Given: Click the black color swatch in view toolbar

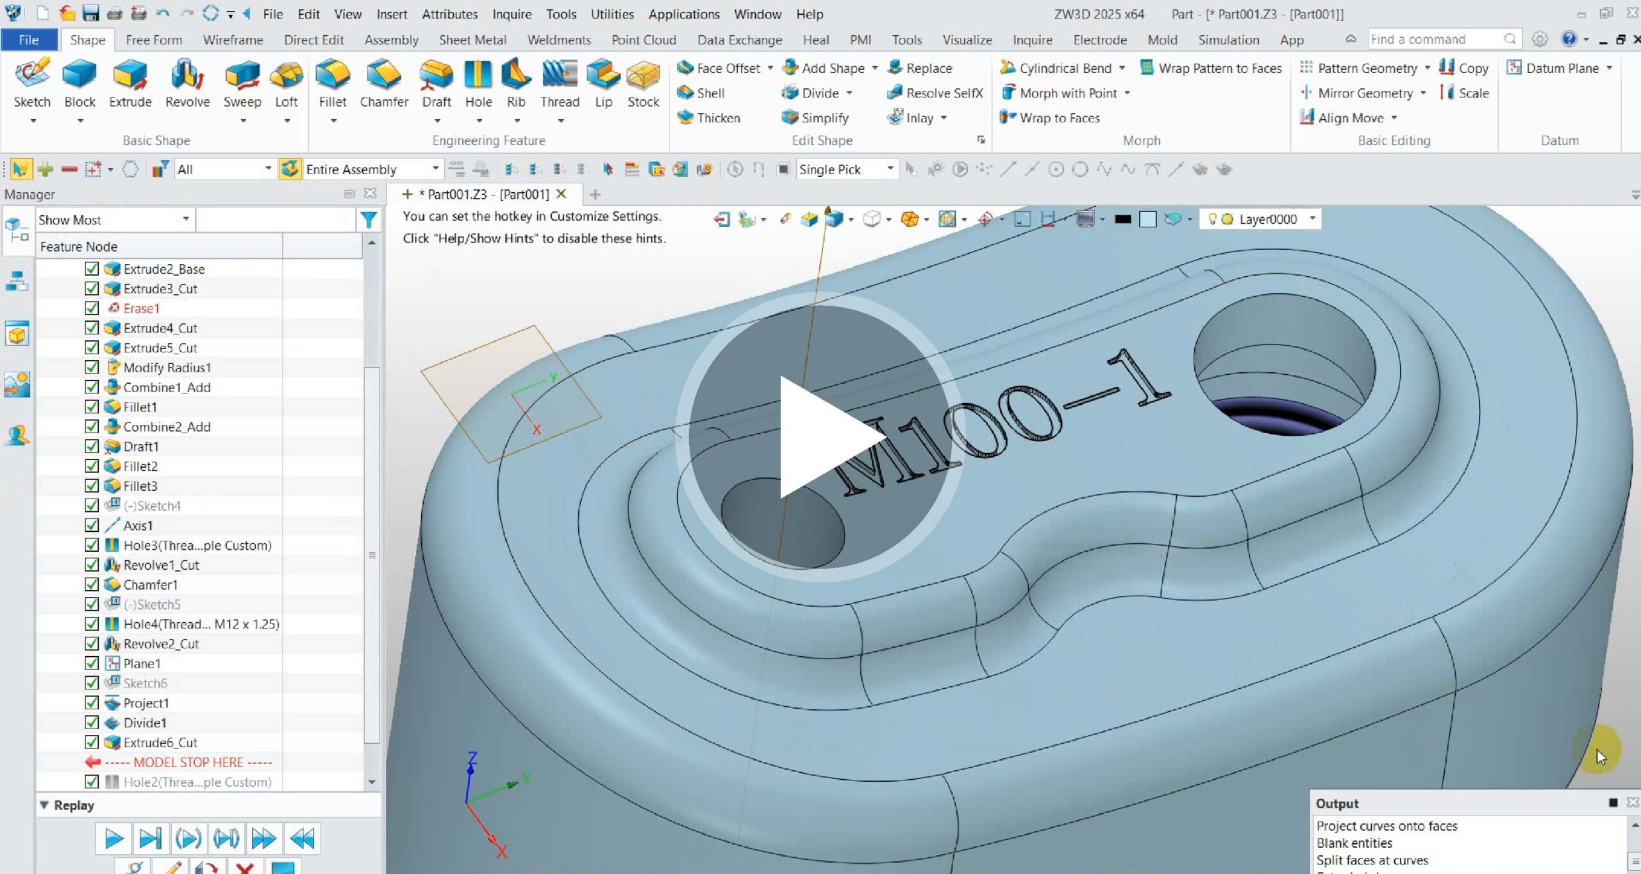Looking at the screenshot, I should (1122, 219).
